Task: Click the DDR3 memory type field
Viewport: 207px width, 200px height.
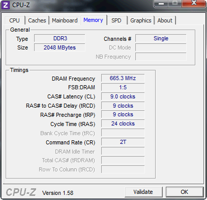Action: (60, 38)
